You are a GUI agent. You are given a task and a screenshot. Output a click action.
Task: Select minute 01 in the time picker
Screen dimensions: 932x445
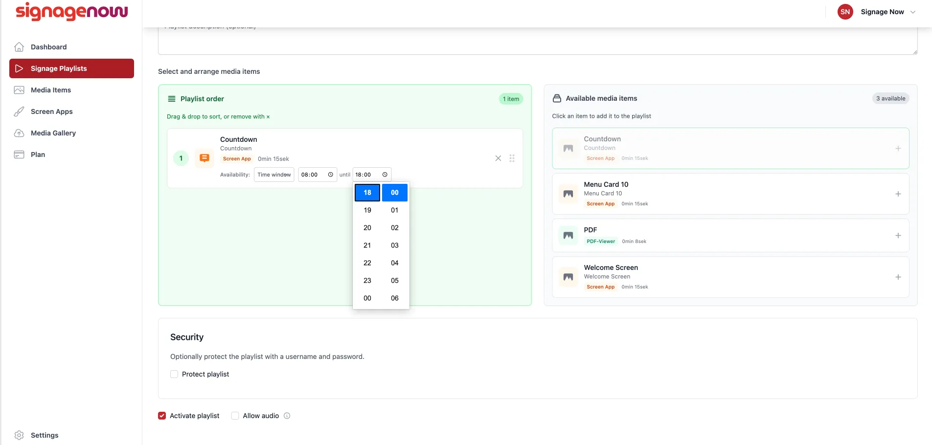395,210
